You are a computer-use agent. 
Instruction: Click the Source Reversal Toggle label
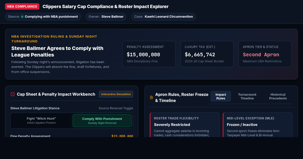[116, 108]
